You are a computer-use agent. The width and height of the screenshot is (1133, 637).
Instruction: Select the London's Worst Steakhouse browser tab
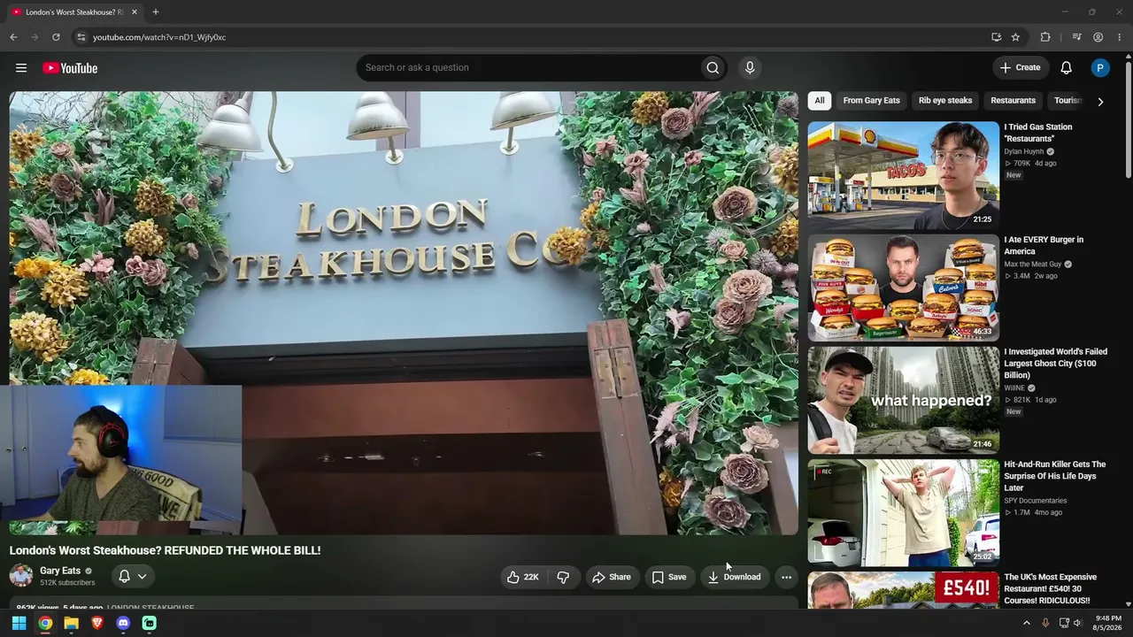[x=73, y=12]
